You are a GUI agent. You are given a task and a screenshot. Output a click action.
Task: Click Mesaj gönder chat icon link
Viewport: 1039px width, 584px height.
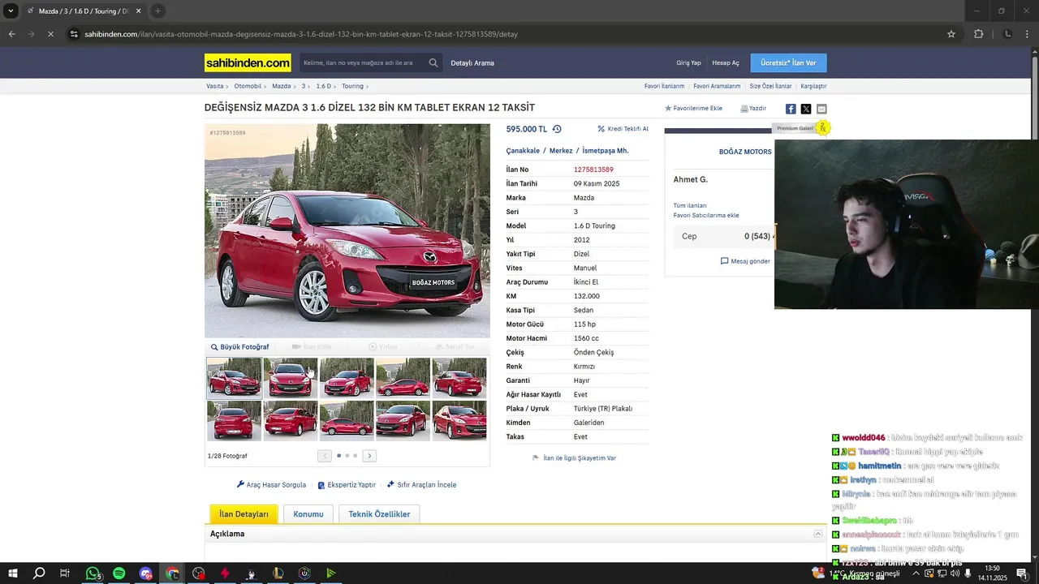point(745,261)
